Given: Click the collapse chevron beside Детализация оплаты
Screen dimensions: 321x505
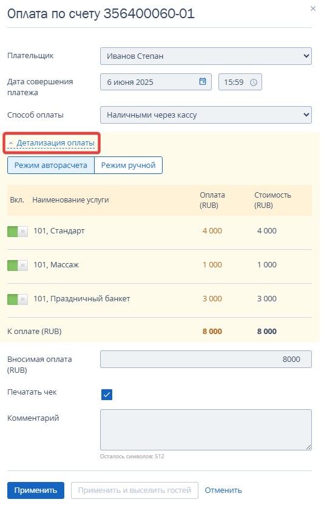Looking at the screenshot, I should 11,143.
